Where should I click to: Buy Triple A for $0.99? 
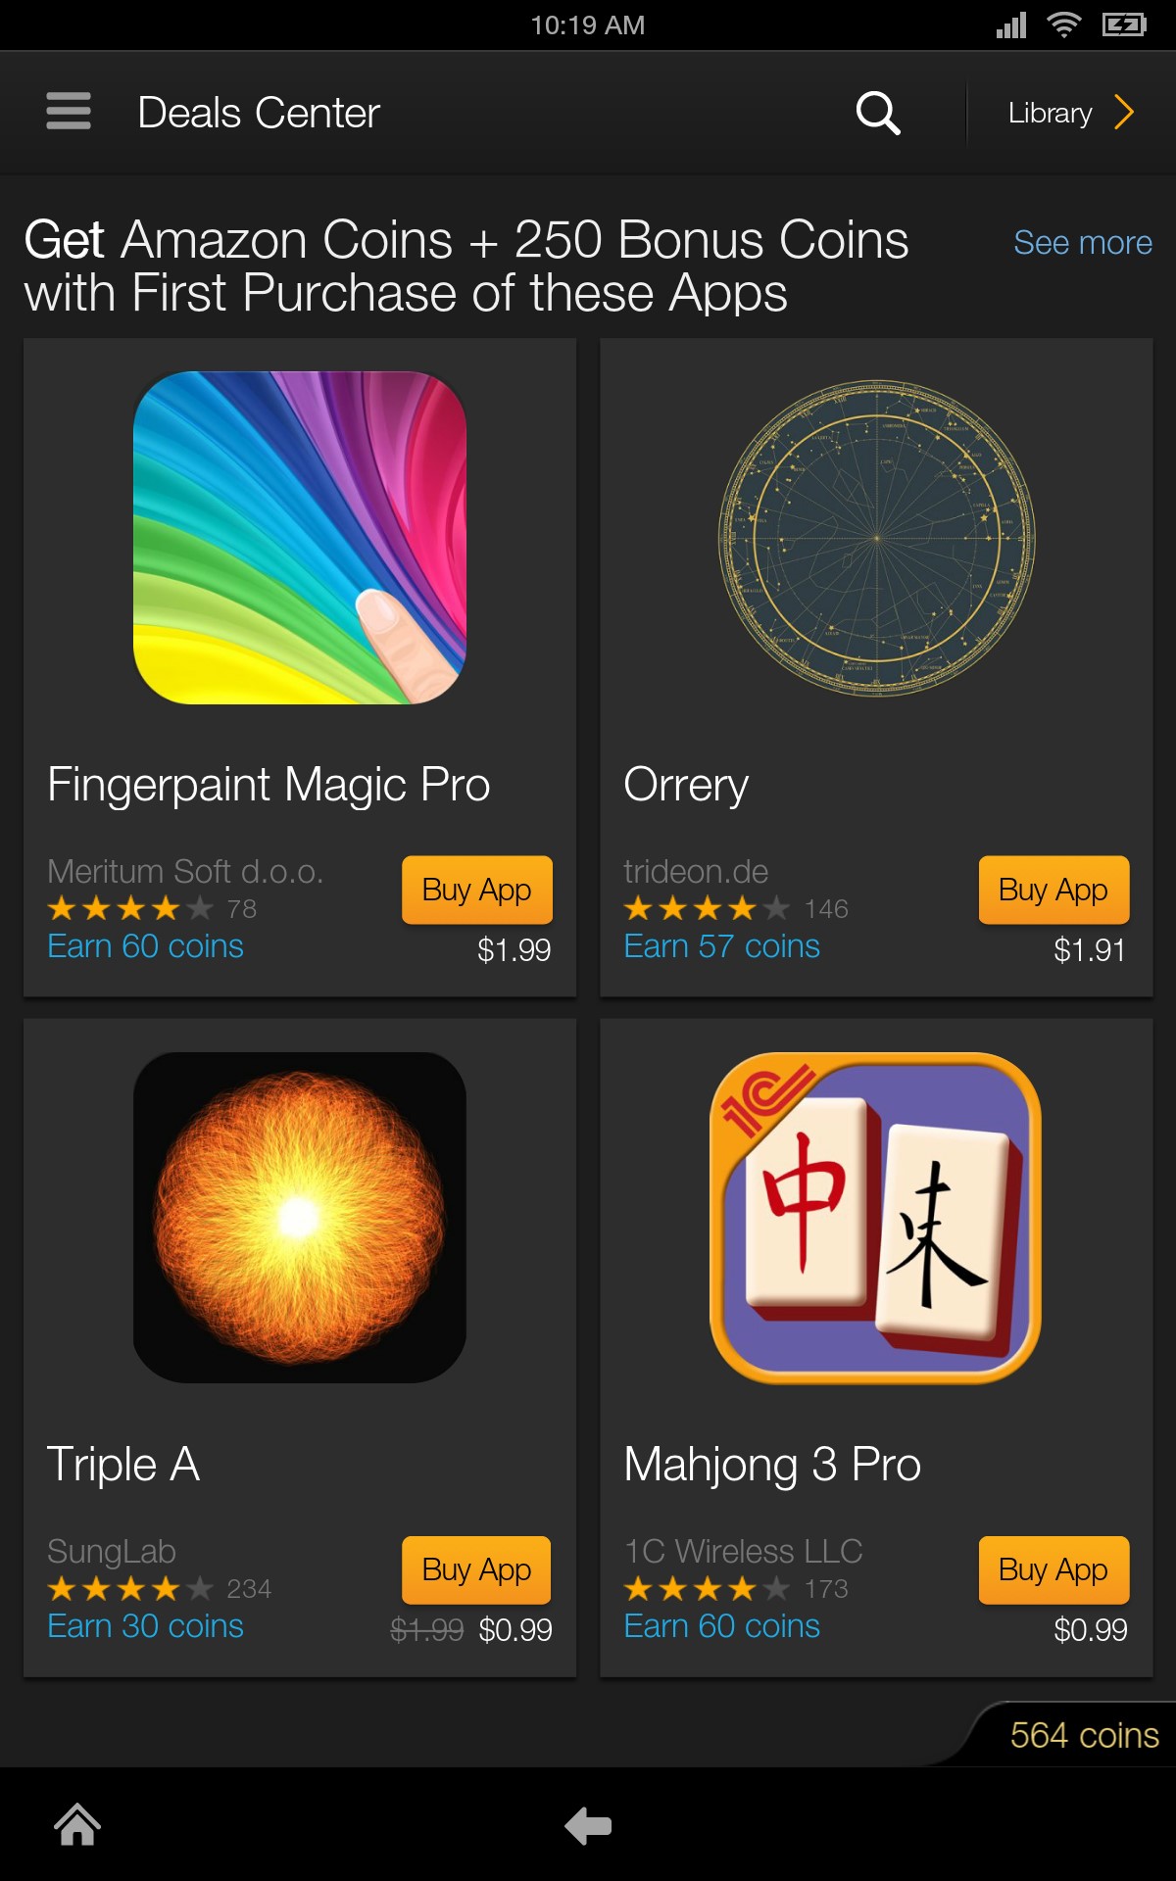click(477, 1569)
